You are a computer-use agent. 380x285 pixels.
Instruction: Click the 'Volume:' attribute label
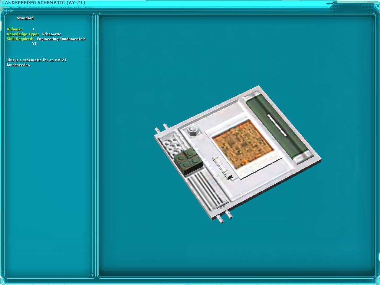(14, 29)
